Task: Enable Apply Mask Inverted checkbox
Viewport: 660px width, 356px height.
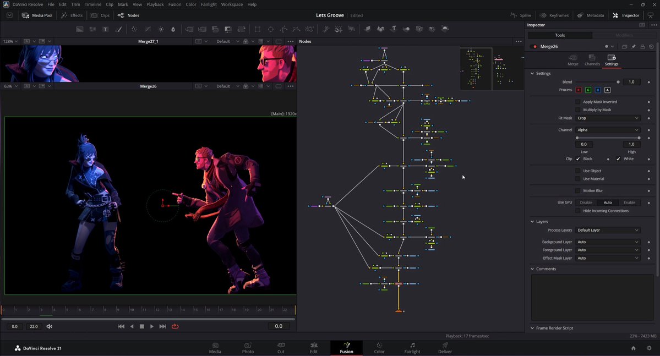Action: coord(577,102)
